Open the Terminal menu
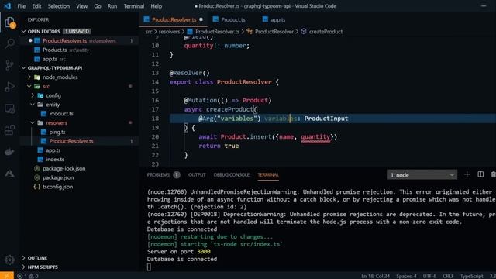Viewport: 496px width, 279px height. (134, 6)
